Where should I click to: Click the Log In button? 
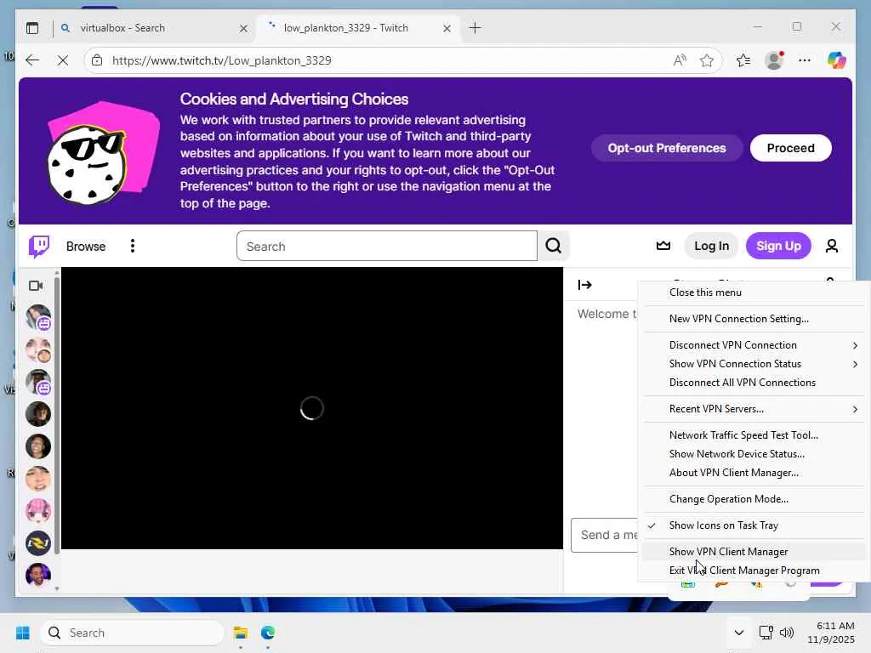coord(711,246)
